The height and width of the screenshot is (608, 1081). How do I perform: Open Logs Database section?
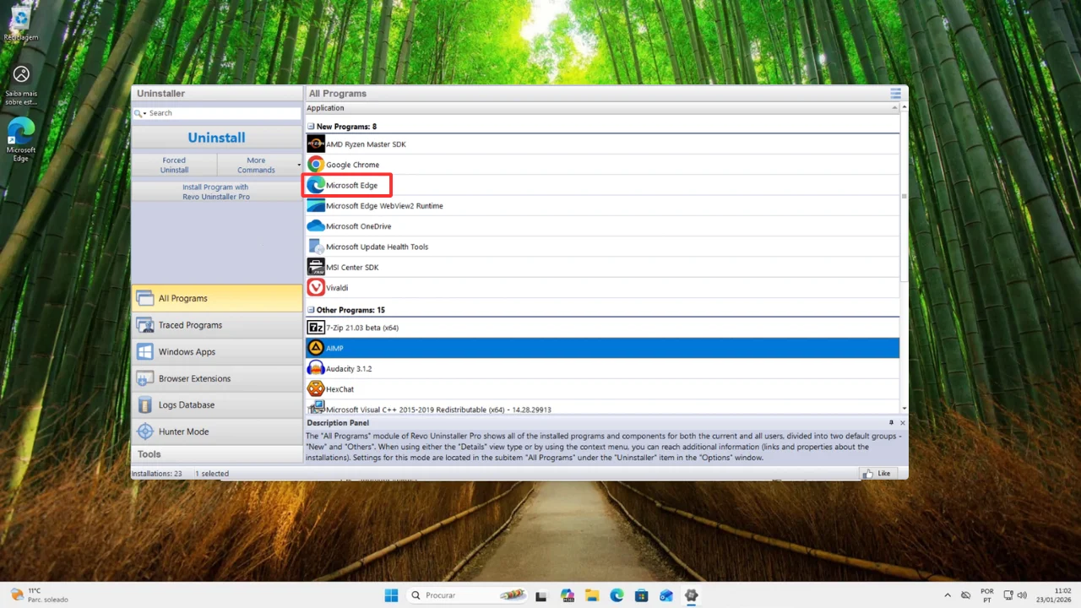217,404
